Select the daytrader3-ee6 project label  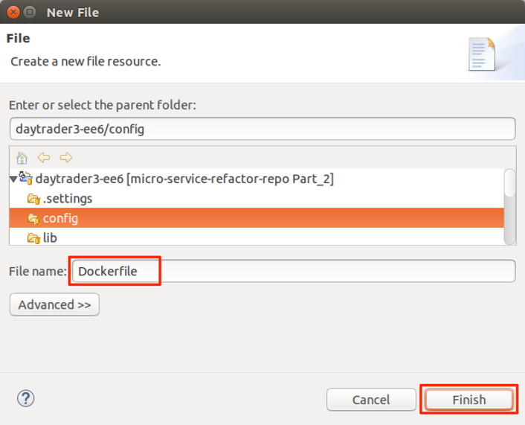tap(184, 179)
